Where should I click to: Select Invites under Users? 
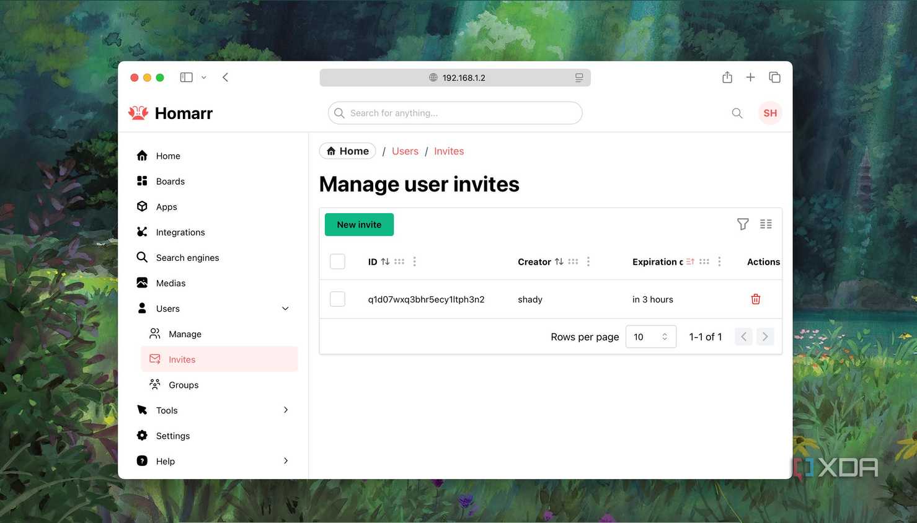click(x=219, y=359)
